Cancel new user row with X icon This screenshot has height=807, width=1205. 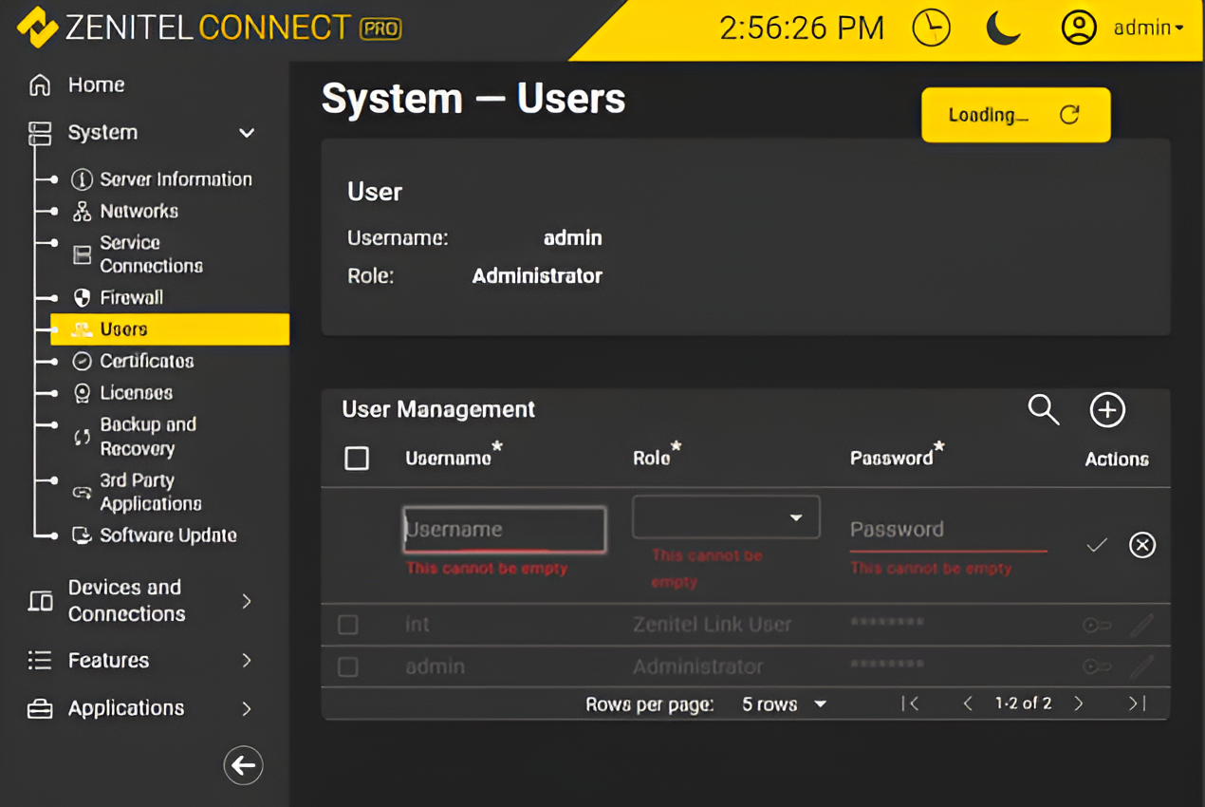(1141, 545)
